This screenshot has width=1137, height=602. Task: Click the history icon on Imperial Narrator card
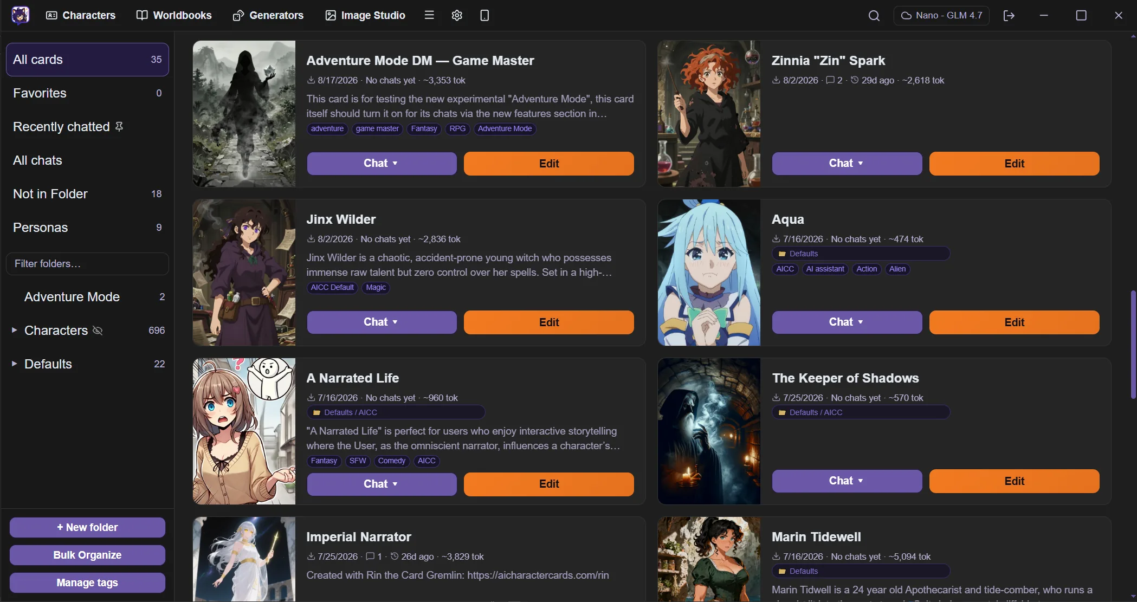395,556
